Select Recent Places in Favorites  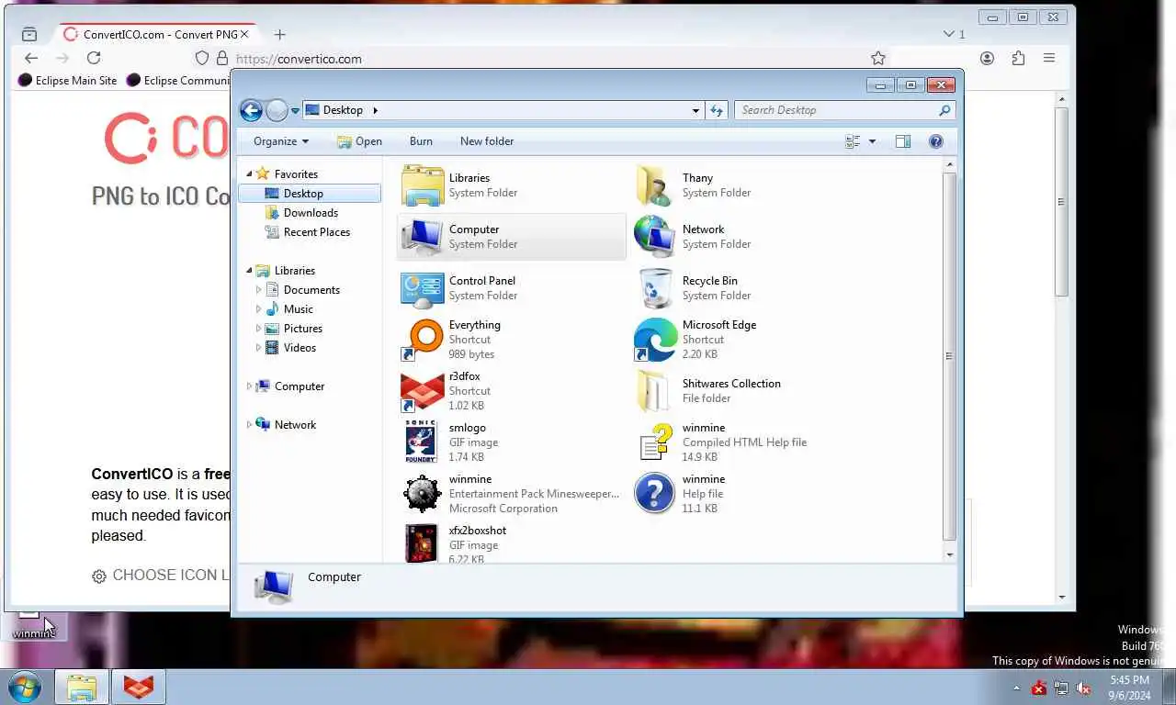pyautogui.click(x=316, y=232)
